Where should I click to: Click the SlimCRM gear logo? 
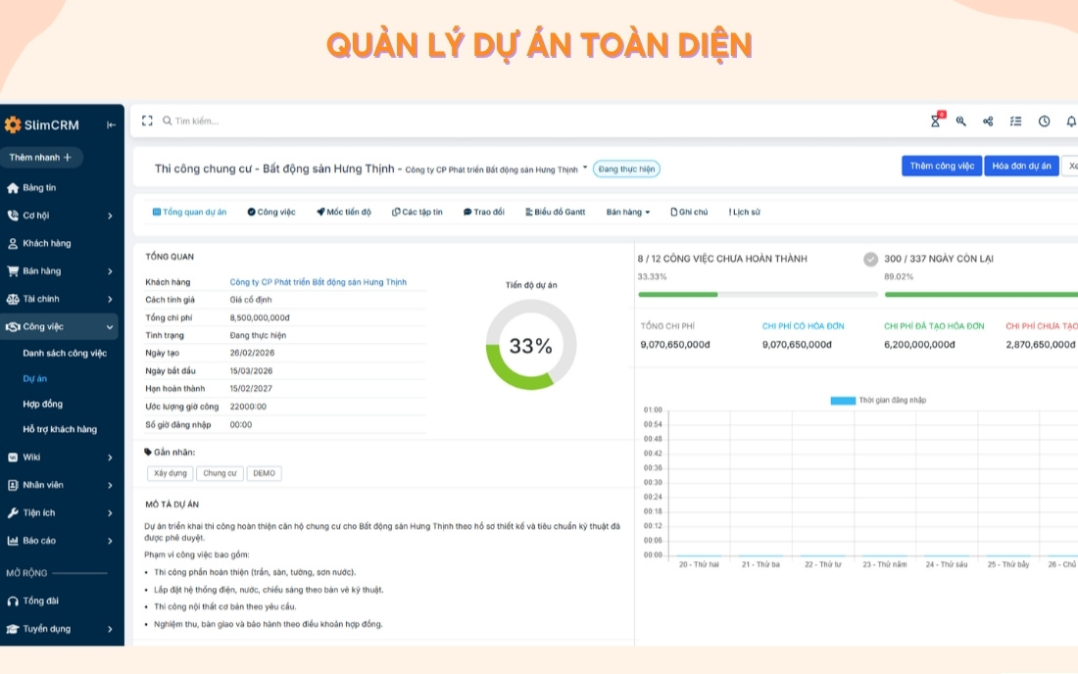click(13, 125)
